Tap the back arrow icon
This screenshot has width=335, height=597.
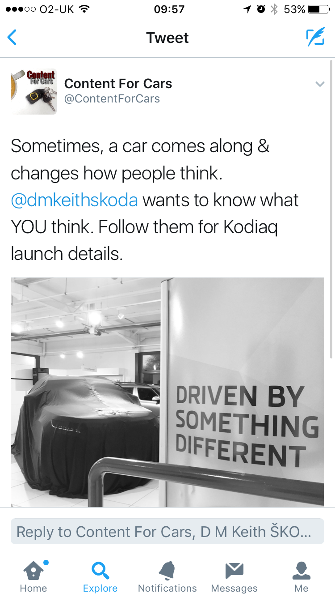tap(13, 38)
